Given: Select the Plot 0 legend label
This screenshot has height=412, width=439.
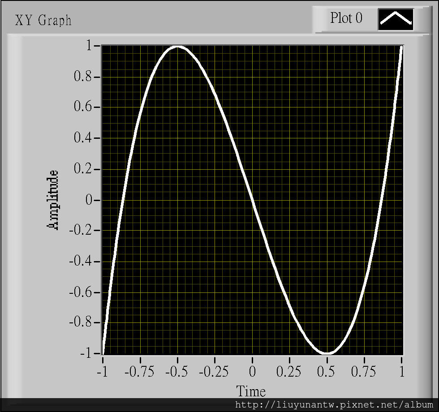Looking at the screenshot, I should 346,18.
